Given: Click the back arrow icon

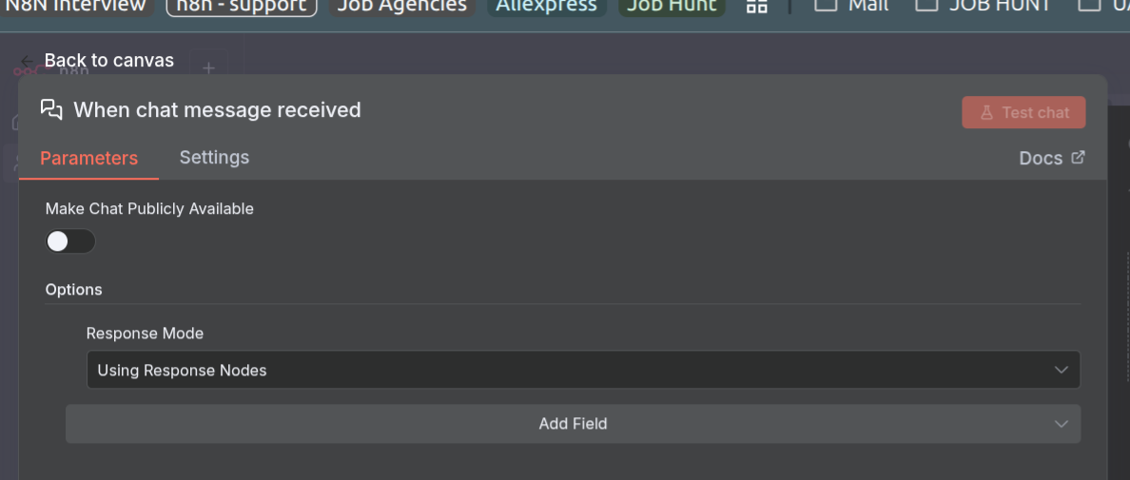Looking at the screenshot, I should 28,61.
